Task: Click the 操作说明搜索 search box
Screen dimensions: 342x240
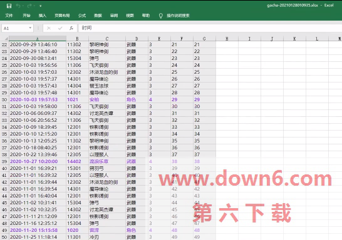Action: [x=178, y=16]
